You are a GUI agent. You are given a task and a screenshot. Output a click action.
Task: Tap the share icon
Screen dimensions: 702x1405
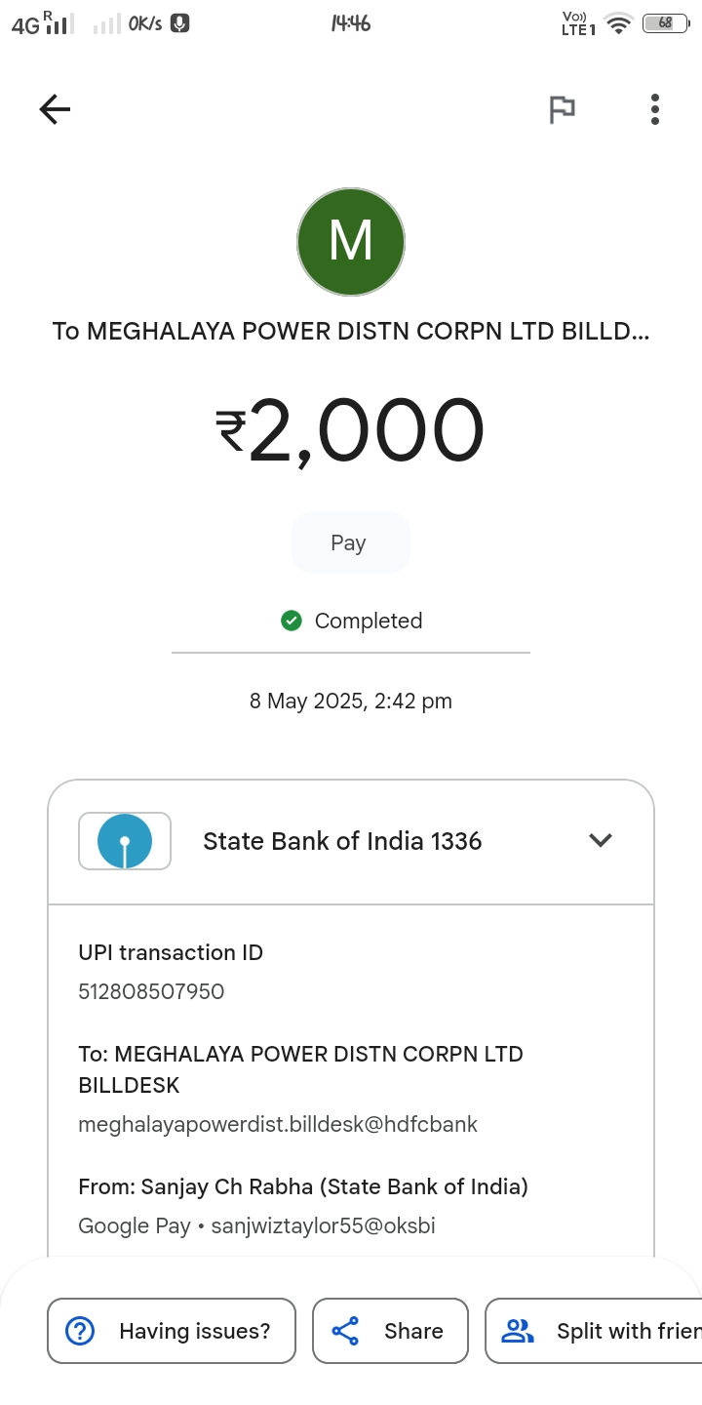point(346,1331)
